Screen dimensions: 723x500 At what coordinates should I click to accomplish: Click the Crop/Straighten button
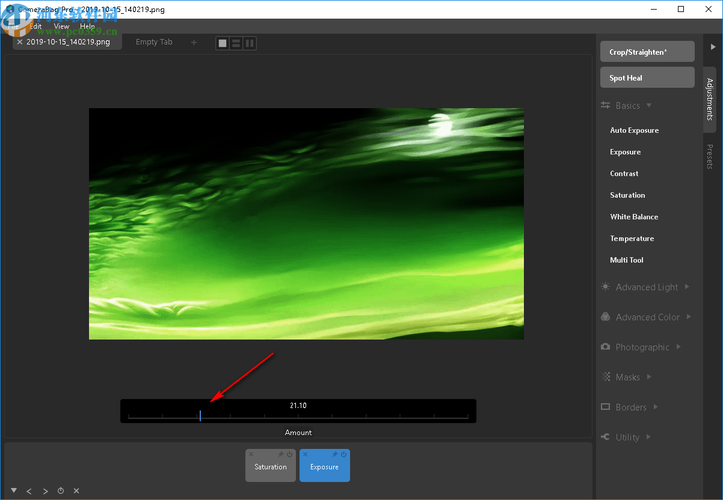click(647, 52)
